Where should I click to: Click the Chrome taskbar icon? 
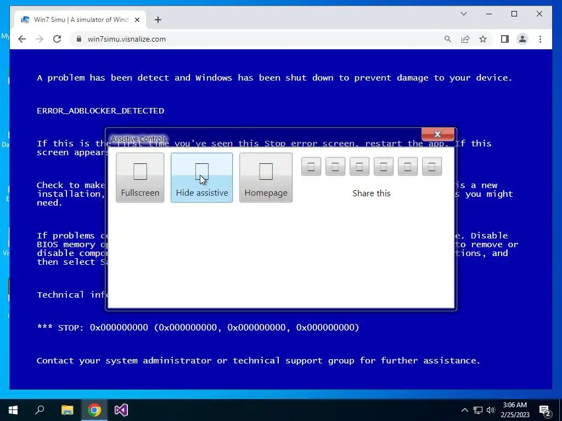pyautogui.click(x=94, y=410)
